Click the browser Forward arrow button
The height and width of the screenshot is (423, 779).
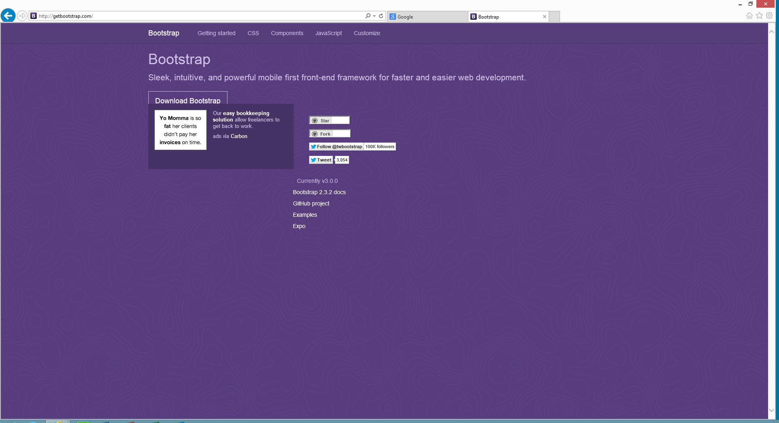pyautogui.click(x=22, y=16)
